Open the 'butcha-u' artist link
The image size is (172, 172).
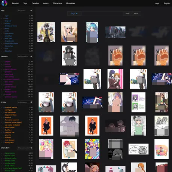[x=8, y=130]
